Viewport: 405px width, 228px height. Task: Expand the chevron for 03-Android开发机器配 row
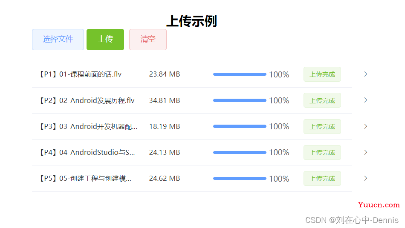click(365, 126)
